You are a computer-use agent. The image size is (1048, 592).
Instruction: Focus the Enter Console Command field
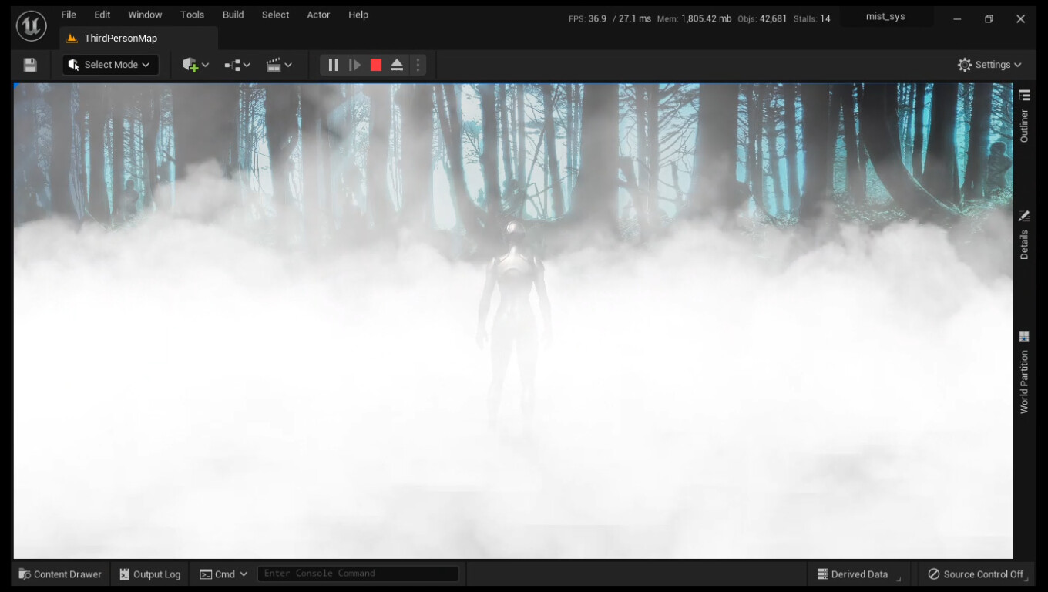coord(358,573)
